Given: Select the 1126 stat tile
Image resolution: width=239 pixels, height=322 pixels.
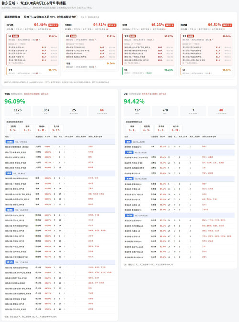Looking at the screenshot, I should [18, 111].
